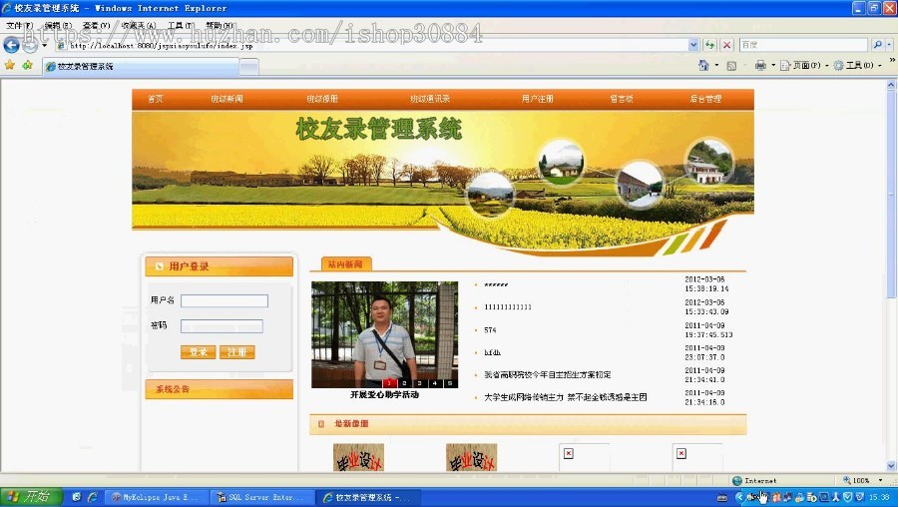Screen dimensions: 898x507
Task: Expand the address bar history dropdown
Action: (x=693, y=45)
